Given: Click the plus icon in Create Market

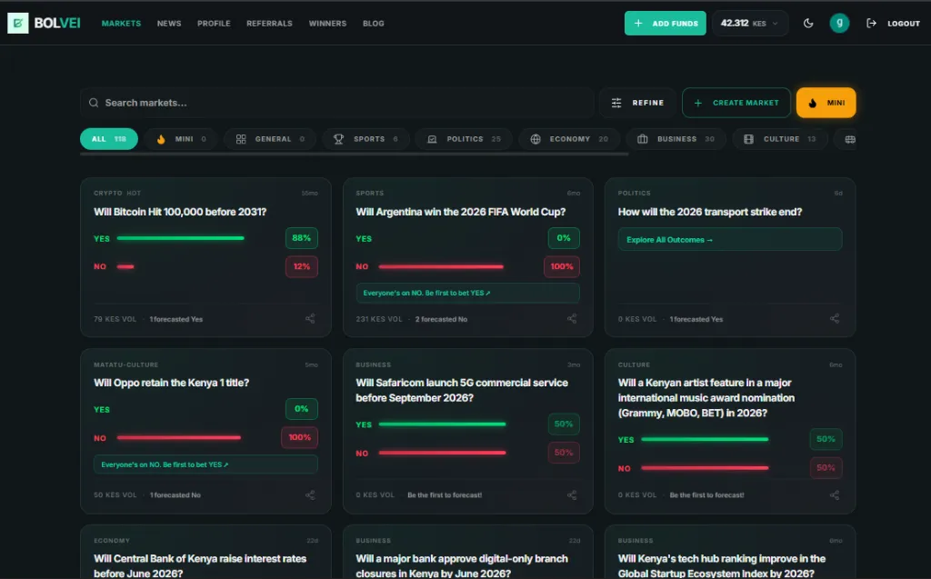Looking at the screenshot, I should tap(698, 103).
